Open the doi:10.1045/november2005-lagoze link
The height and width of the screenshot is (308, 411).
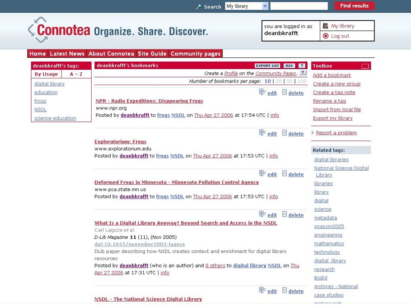140,244
